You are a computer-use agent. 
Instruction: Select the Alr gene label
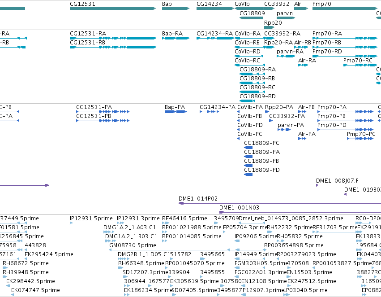[298, 4]
